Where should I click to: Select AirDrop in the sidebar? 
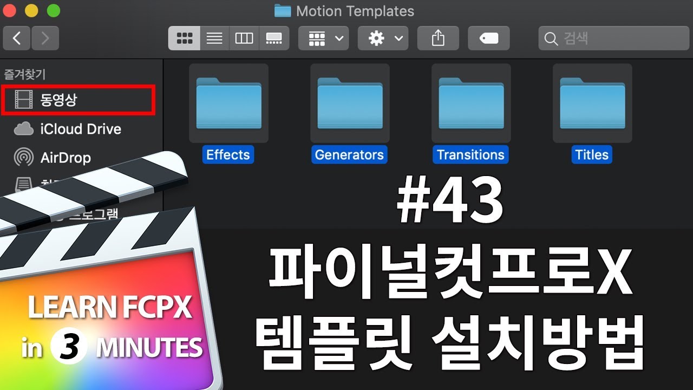point(66,158)
